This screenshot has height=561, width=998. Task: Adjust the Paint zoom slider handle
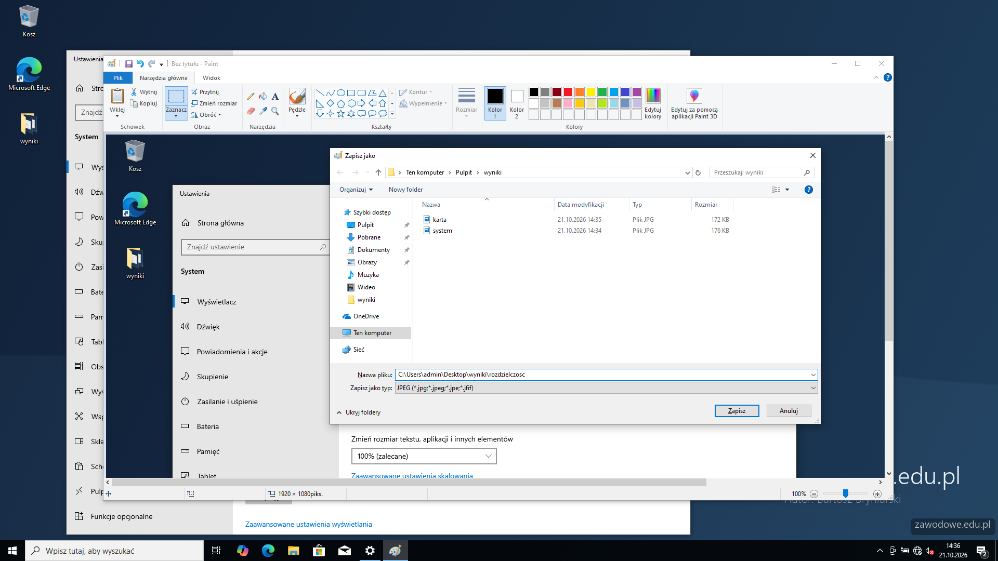(x=846, y=493)
